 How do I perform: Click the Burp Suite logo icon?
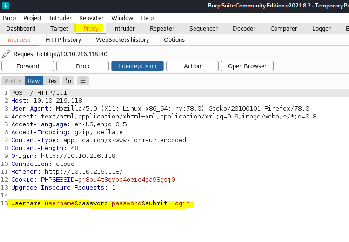click(5, 5)
